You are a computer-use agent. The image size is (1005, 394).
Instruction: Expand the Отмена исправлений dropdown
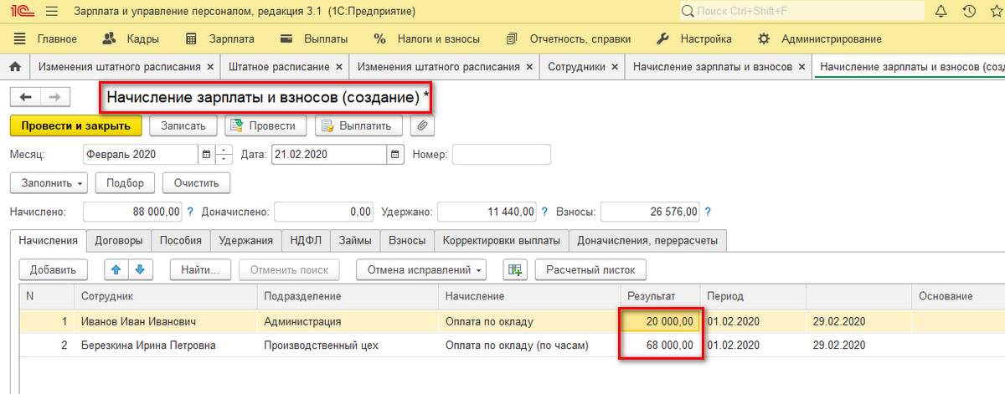[x=421, y=269]
